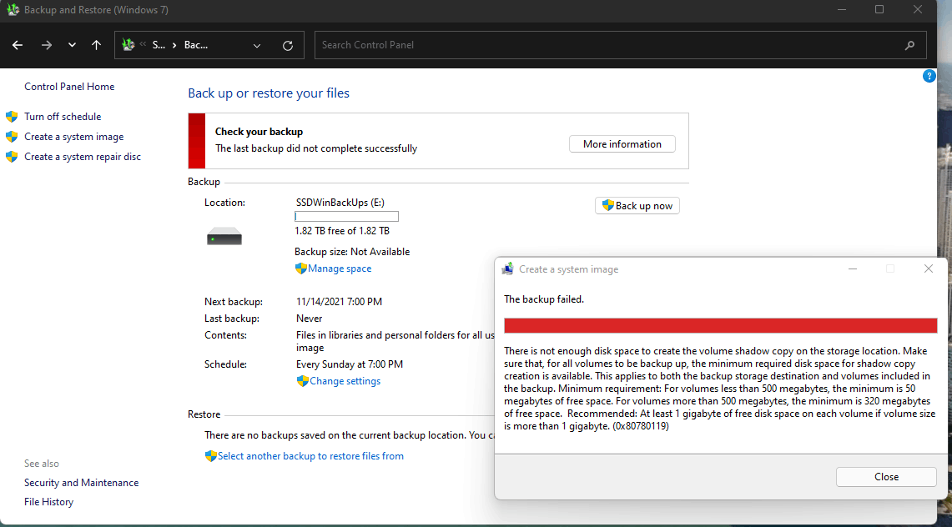Click Close in Create a system image dialog
The height and width of the screenshot is (527, 952).
886,477
